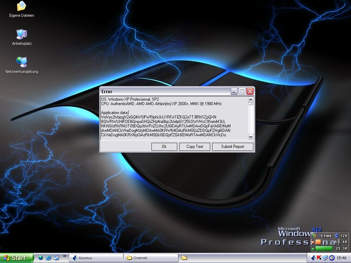Click the OS: Windows XP Professional line
The image size is (351, 263).
[130, 99]
